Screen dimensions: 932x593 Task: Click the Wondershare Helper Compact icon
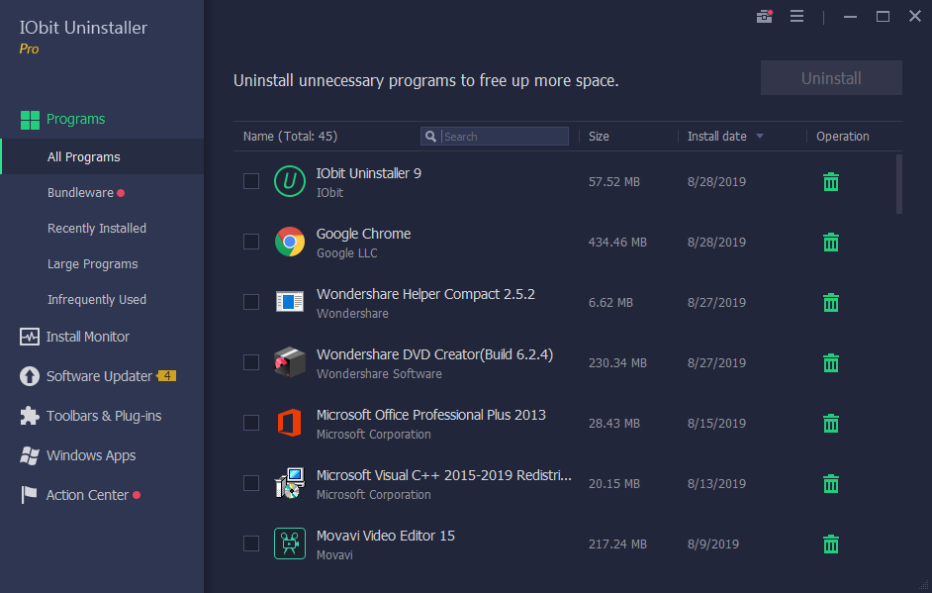pyautogui.click(x=290, y=302)
